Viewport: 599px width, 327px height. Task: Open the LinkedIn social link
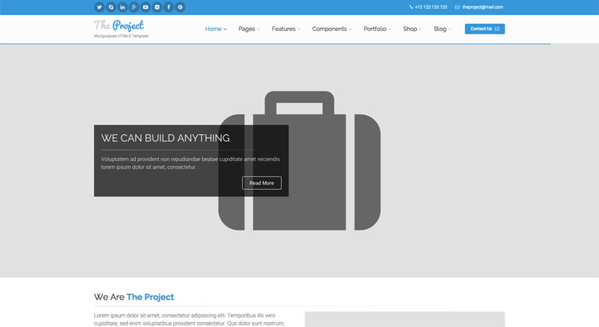coord(122,7)
